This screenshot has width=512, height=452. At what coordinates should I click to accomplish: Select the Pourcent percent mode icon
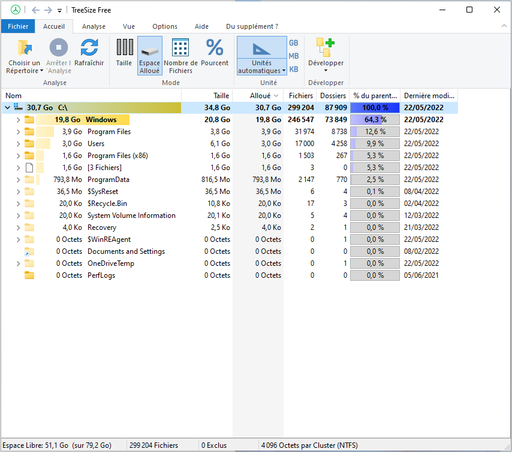(215, 47)
